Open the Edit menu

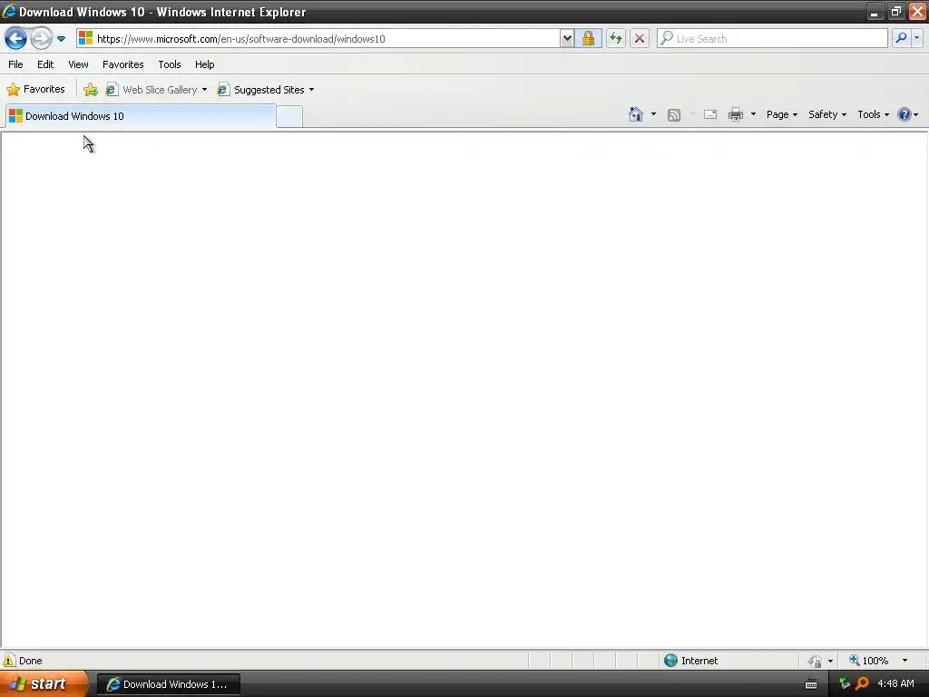coord(45,64)
